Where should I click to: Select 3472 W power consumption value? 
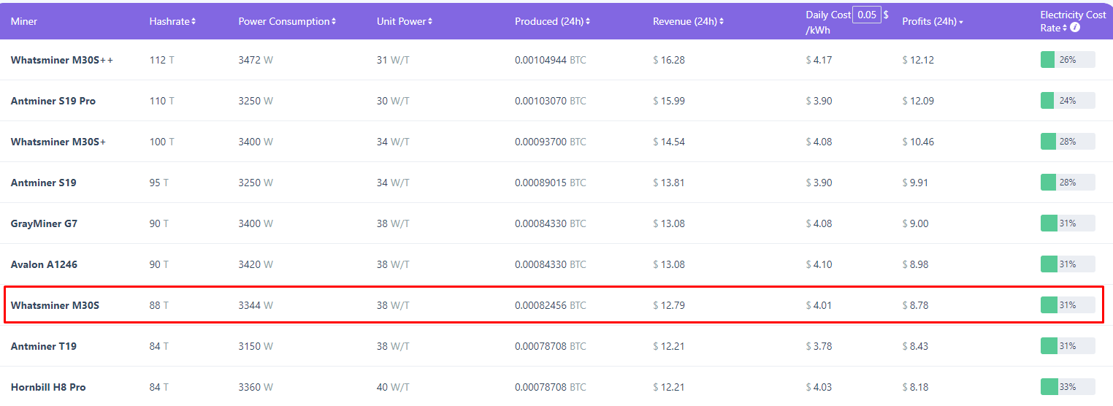(256, 60)
